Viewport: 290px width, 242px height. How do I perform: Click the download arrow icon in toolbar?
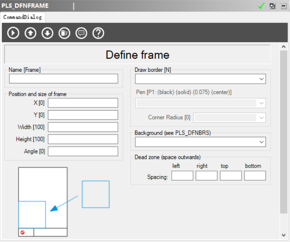47,33
